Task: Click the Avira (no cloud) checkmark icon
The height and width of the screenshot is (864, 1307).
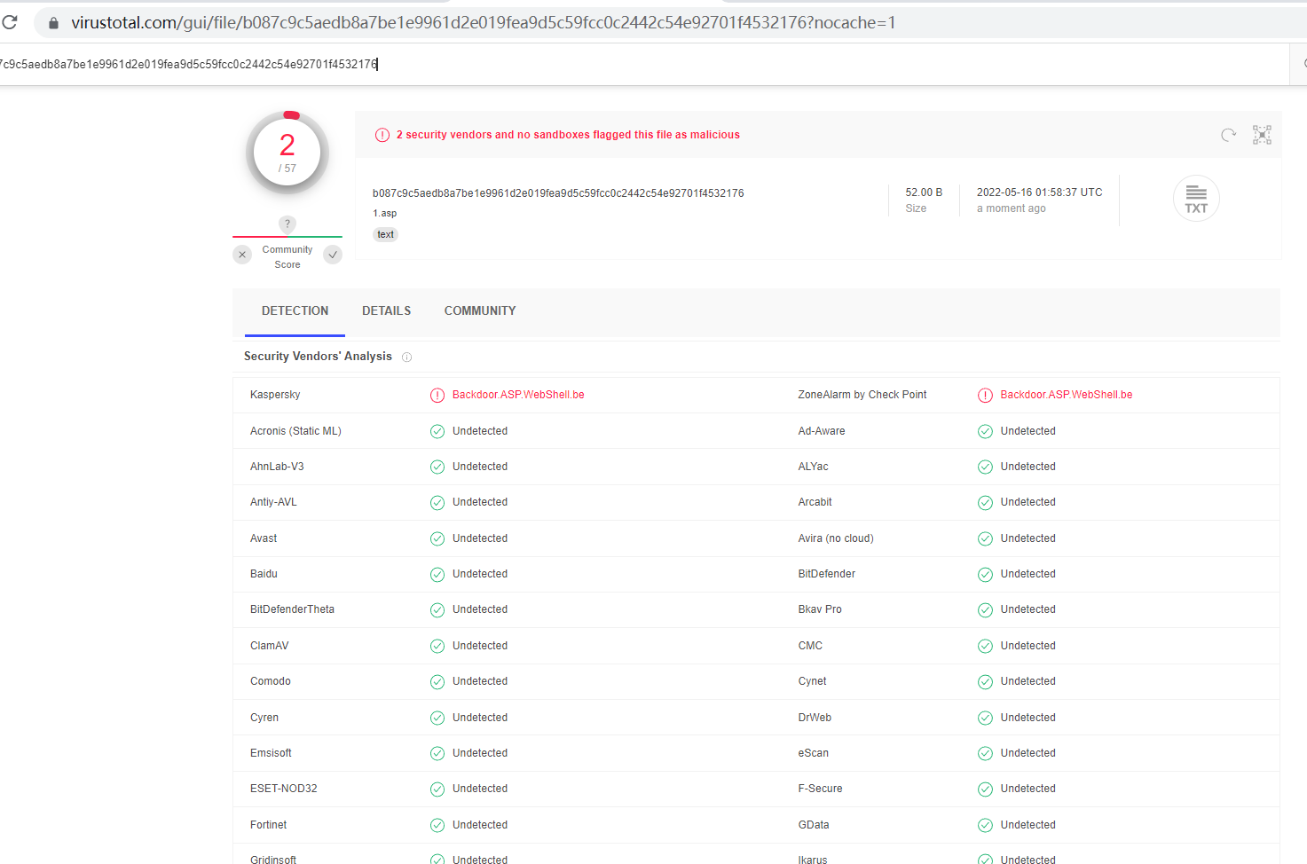Action: point(985,539)
